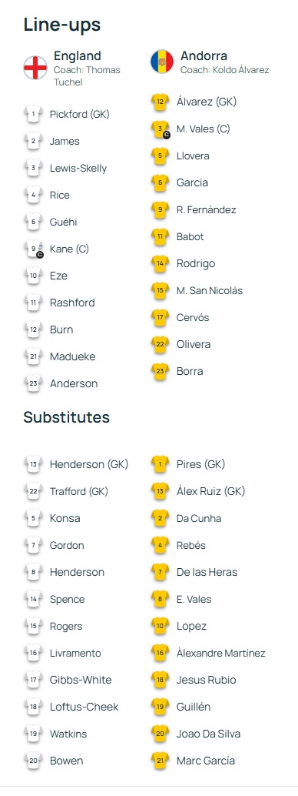Click Marc García's number 21 yellow shirt

160,761
